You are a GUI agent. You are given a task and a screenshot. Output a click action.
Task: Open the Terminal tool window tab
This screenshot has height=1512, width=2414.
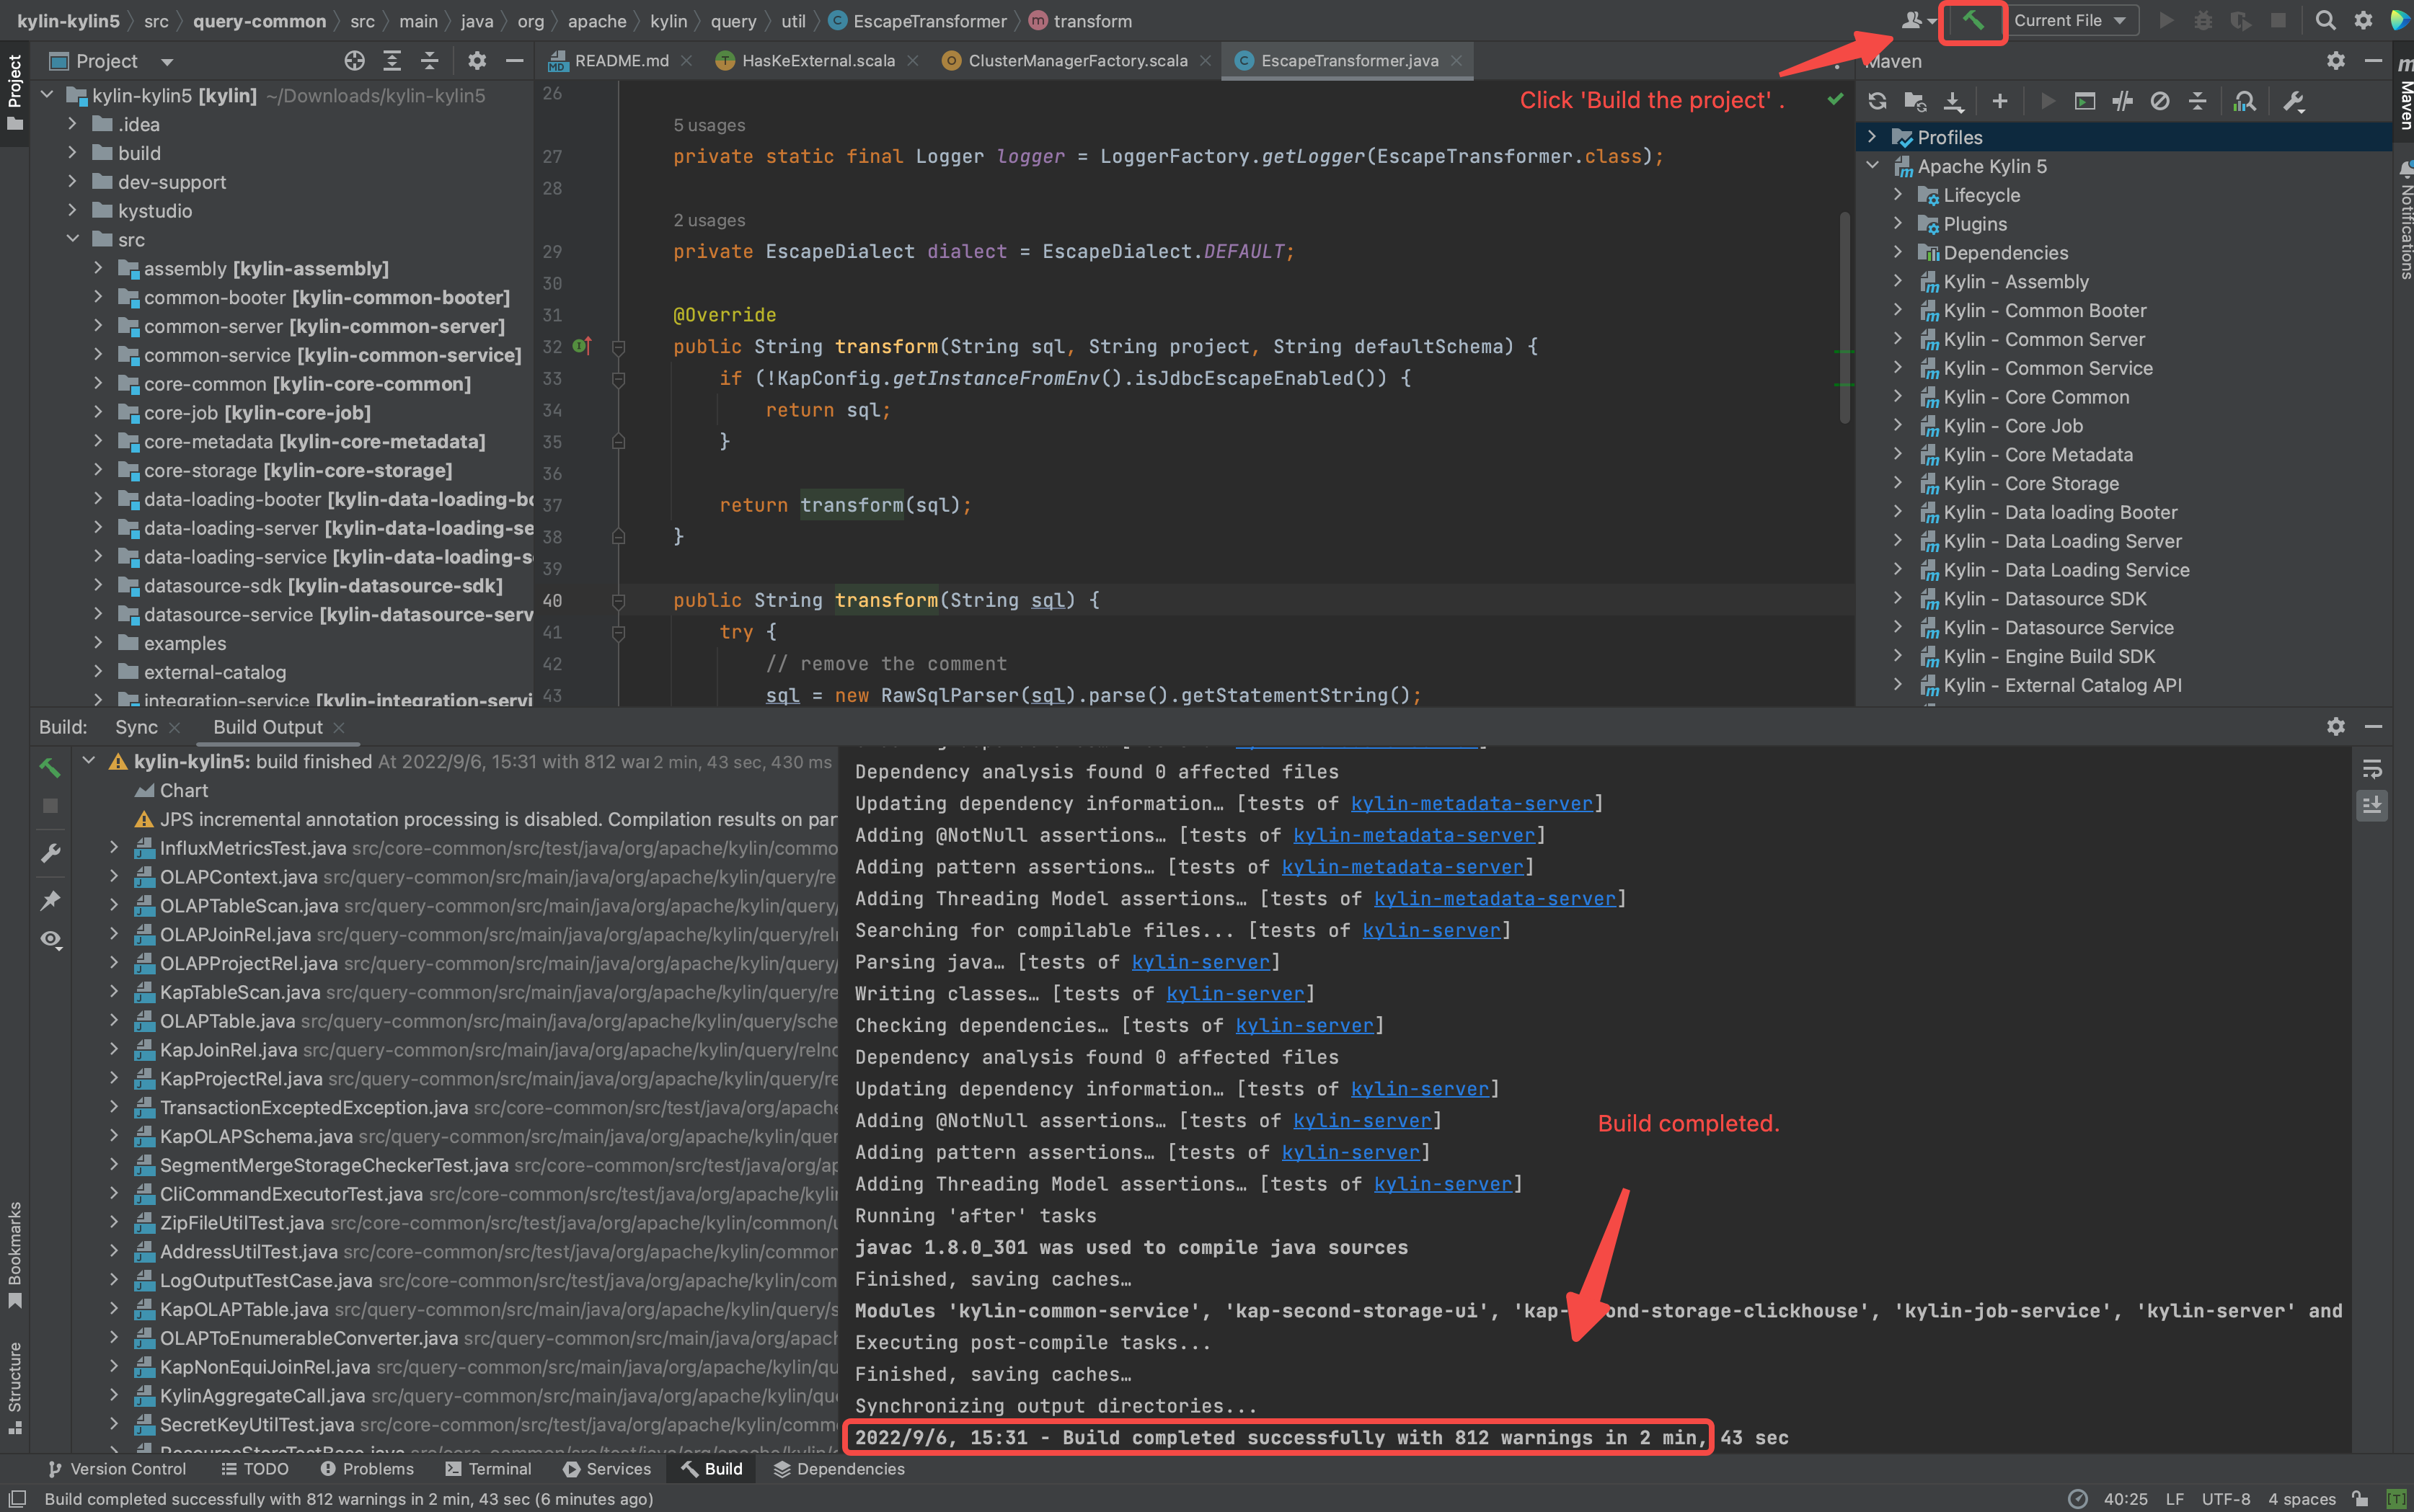click(488, 1469)
